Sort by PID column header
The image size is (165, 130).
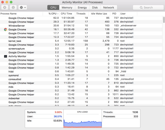click(115, 14)
